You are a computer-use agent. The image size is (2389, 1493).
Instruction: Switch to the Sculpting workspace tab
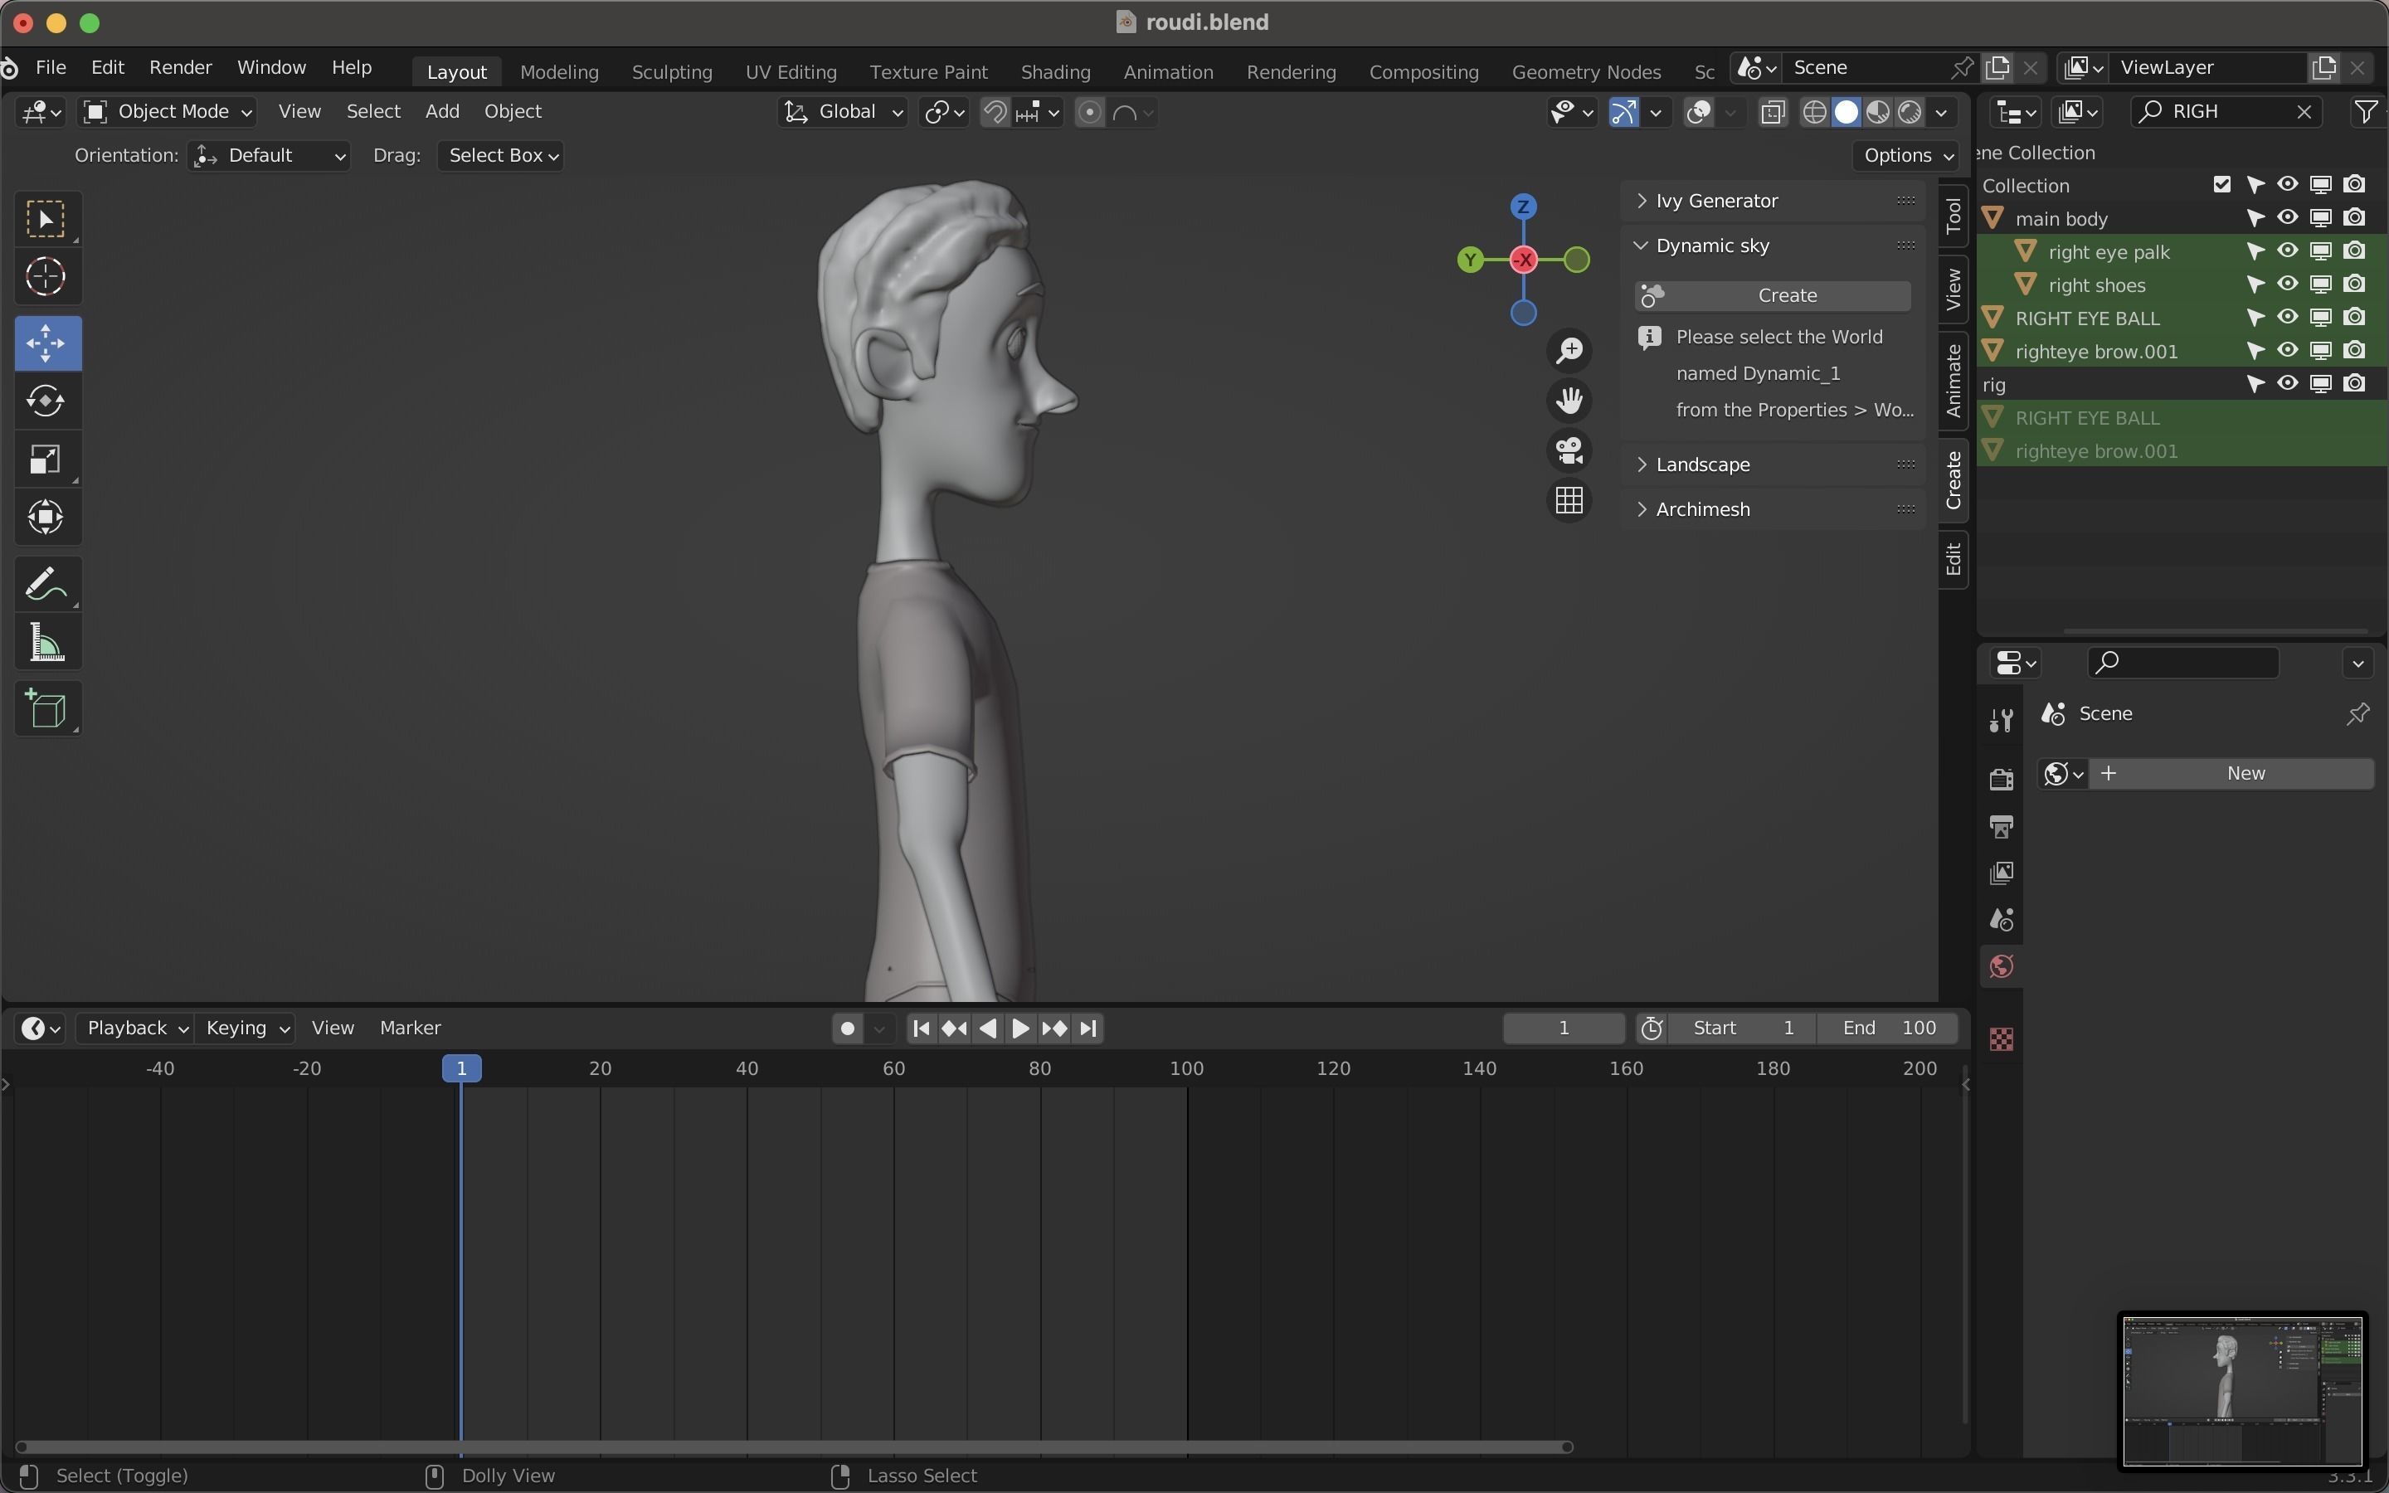(671, 72)
